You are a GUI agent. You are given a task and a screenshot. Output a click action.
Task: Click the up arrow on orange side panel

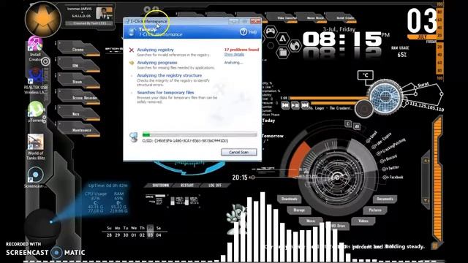(x=426, y=161)
